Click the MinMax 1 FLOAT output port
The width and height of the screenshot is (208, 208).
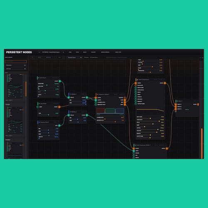point(87,97)
